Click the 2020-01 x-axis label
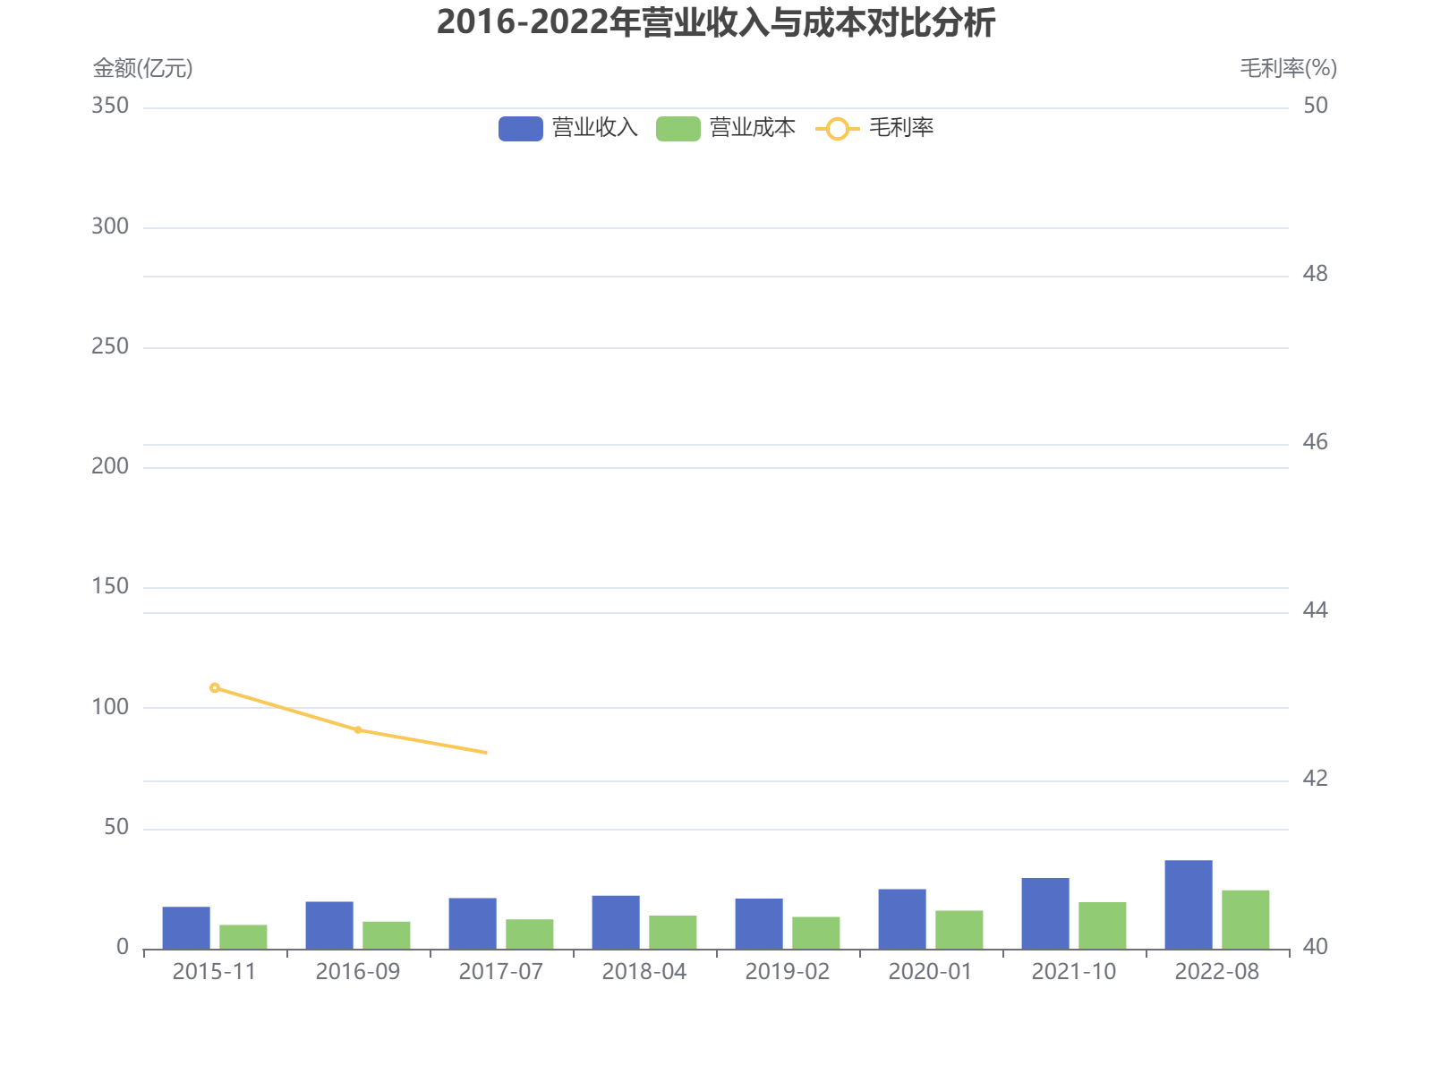 [x=931, y=972]
